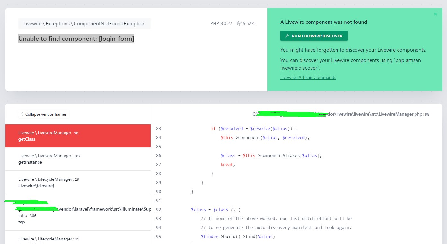Click the collapse icon beside 'Collapse vendor frames'

(x=22, y=114)
